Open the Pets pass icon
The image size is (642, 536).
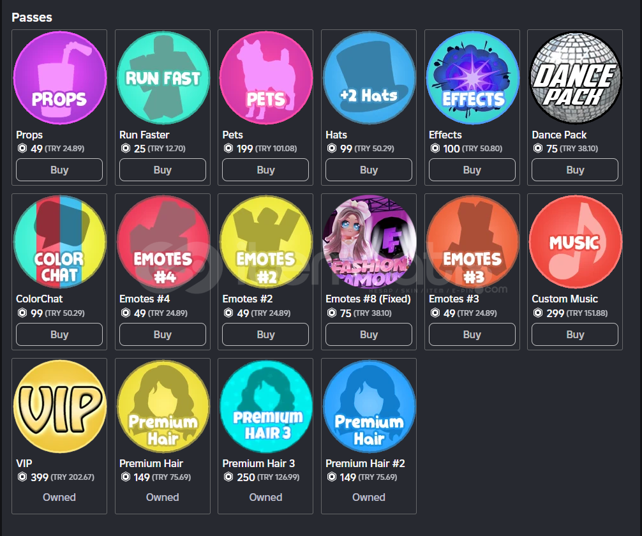265,78
